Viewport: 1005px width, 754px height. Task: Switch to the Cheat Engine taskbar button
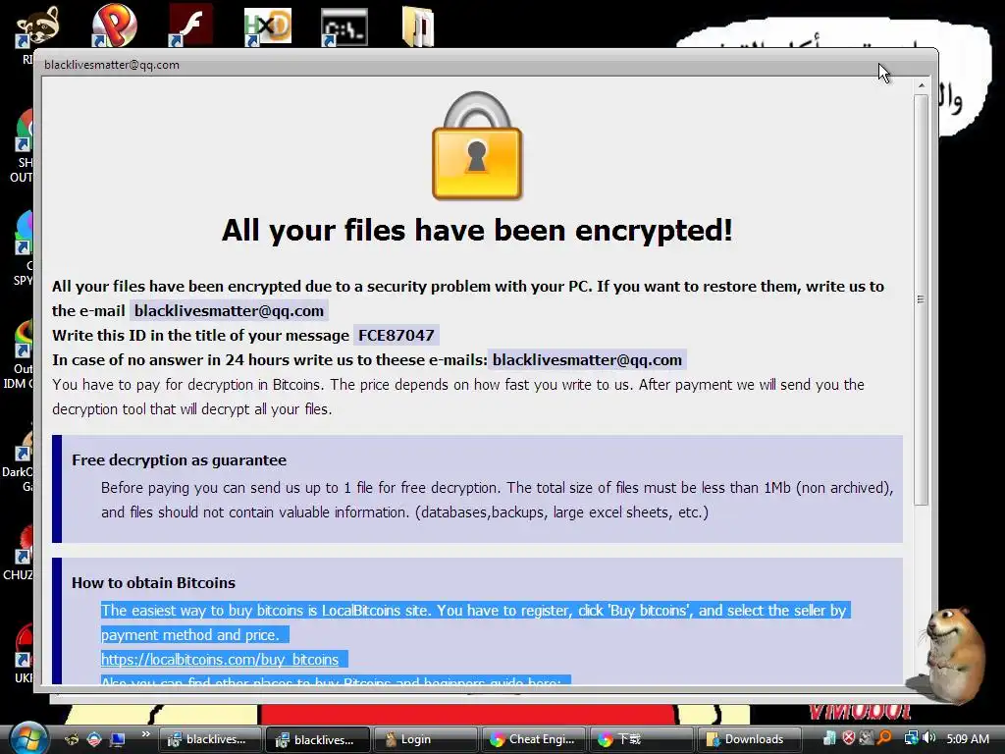[533, 740]
